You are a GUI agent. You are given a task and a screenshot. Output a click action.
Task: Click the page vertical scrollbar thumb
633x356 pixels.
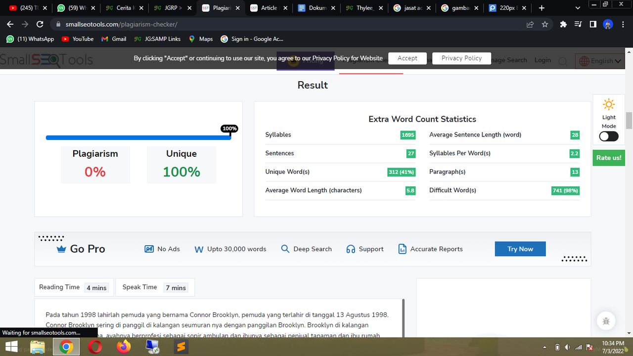(x=629, y=120)
